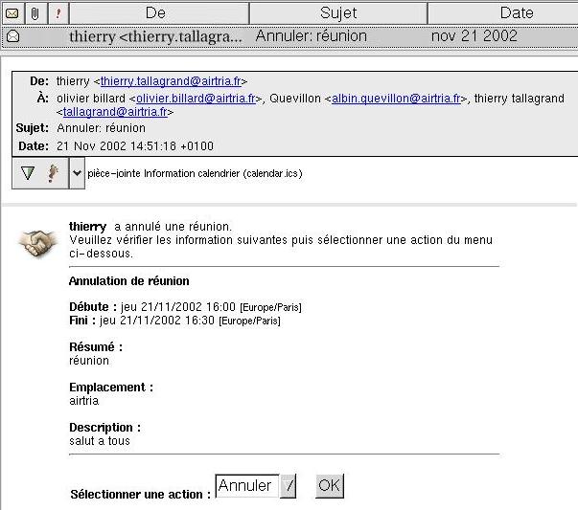Open the tallagrand@airtria.fr recipient link

click(x=115, y=112)
